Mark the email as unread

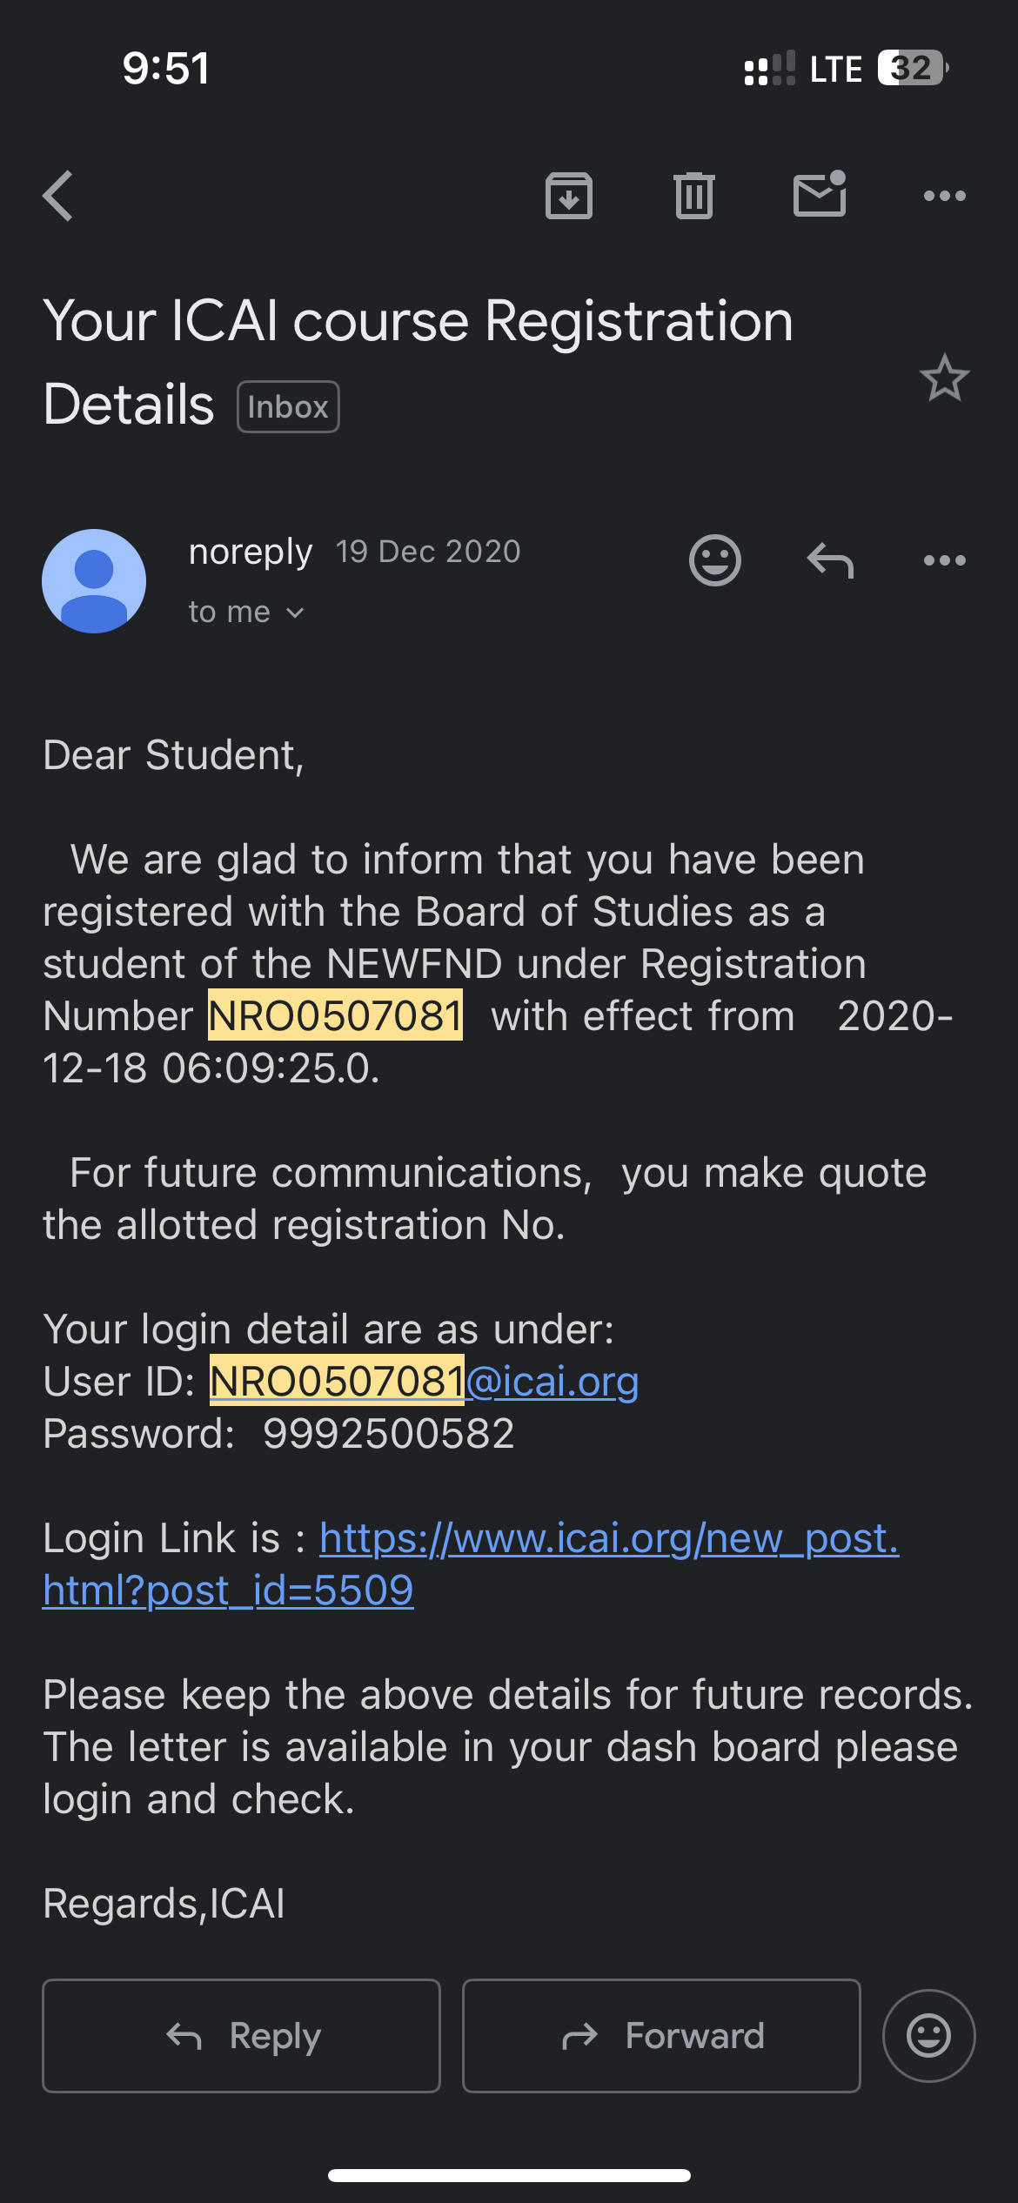pos(820,194)
